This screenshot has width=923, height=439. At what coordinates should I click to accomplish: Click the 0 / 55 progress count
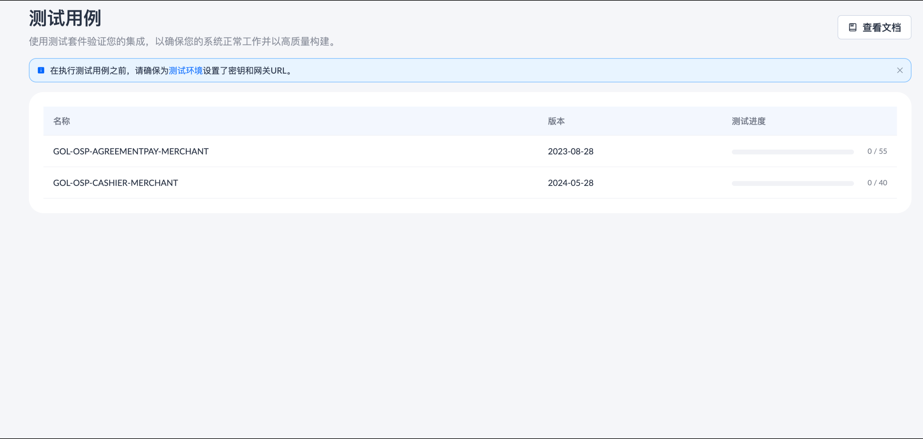(x=877, y=151)
